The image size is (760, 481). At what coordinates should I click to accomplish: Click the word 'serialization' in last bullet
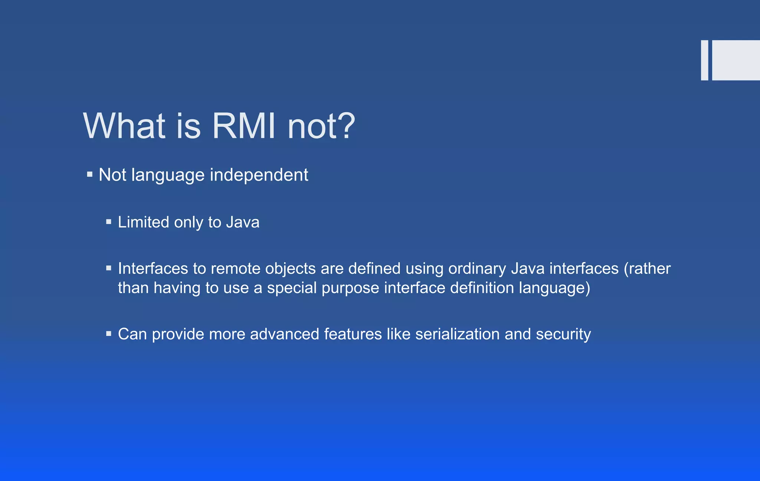point(457,334)
